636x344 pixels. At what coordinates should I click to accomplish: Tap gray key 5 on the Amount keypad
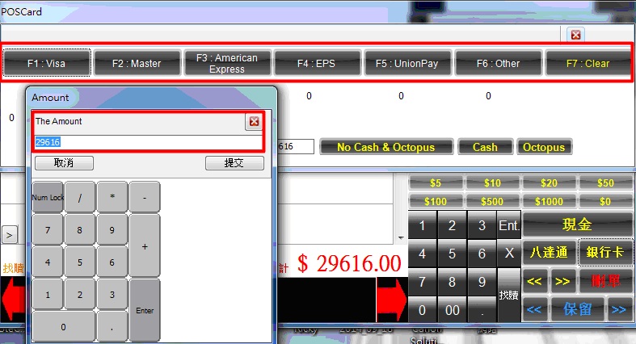click(80, 262)
